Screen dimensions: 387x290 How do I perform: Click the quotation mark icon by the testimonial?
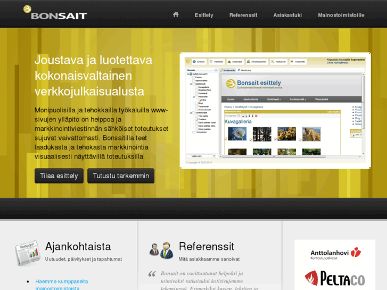152,274
